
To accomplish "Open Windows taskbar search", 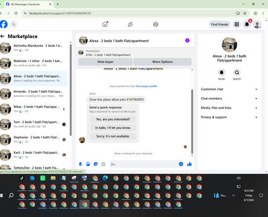I will pyautogui.click(x=11, y=196).
